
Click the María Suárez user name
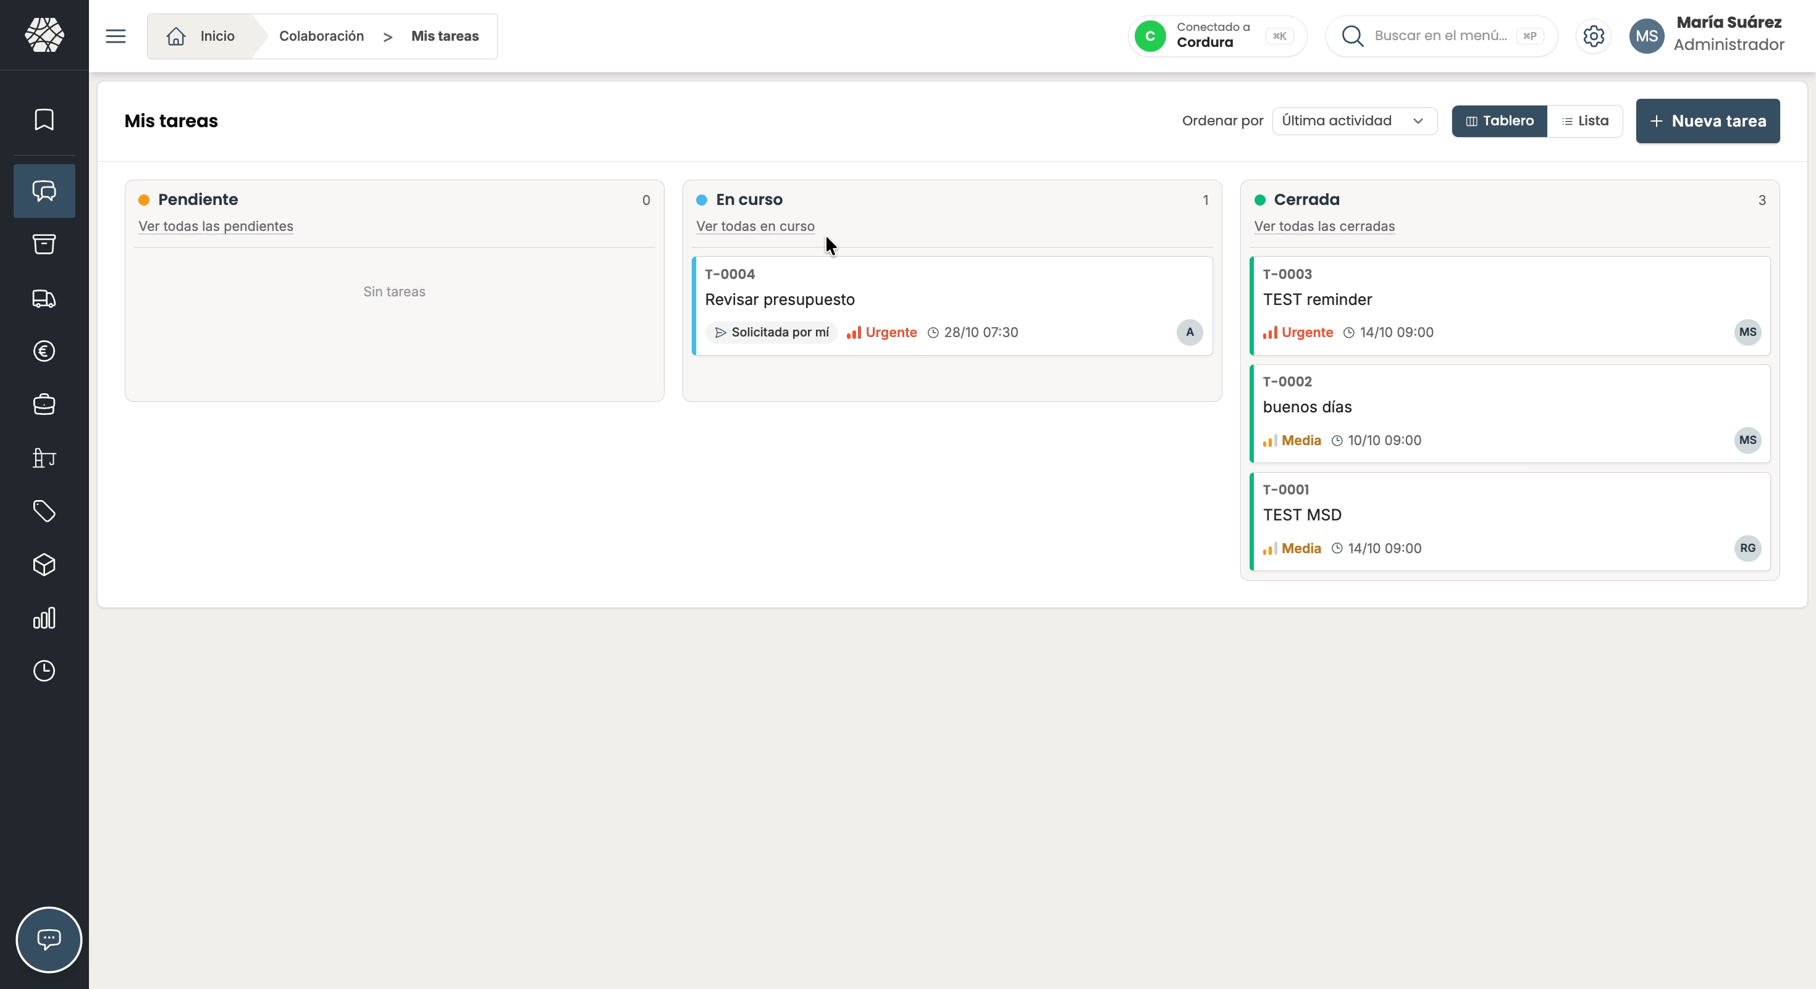(x=1728, y=23)
